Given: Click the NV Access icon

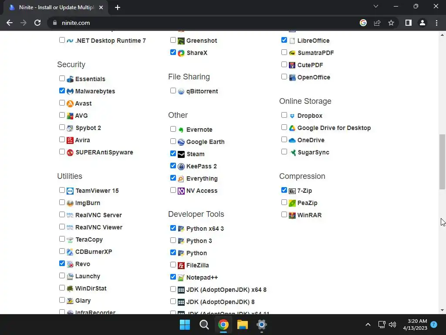Looking at the screenshot, I should pyautogui.click(x=181, y=191).
